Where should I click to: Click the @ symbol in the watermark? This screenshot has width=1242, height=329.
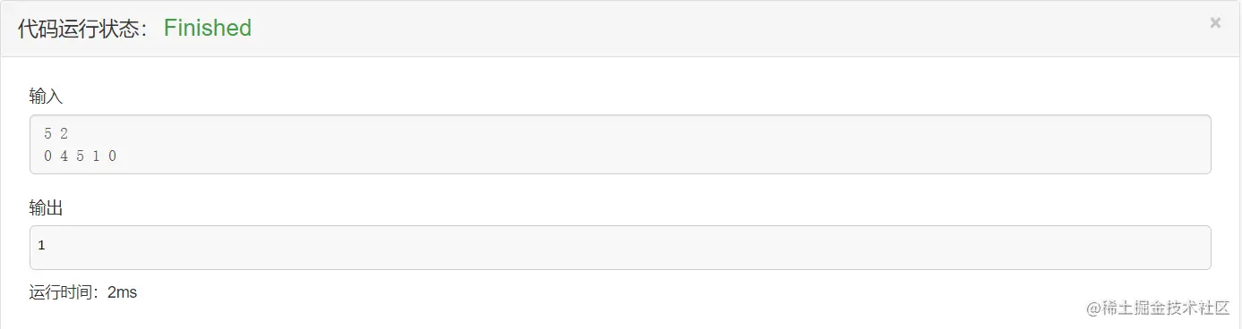click(x=1092, y=308)
